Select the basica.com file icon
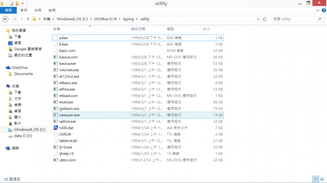The height and width of the screenshot is (183, 327). click(x=55, y=57)
